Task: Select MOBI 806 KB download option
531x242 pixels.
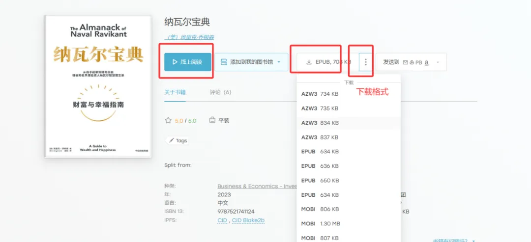Action: (349, 209)
